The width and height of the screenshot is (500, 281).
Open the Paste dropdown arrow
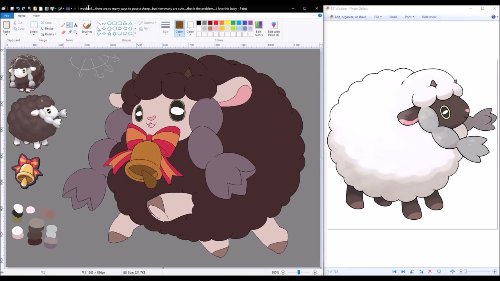pyautogui.click(x=6, y=35)
